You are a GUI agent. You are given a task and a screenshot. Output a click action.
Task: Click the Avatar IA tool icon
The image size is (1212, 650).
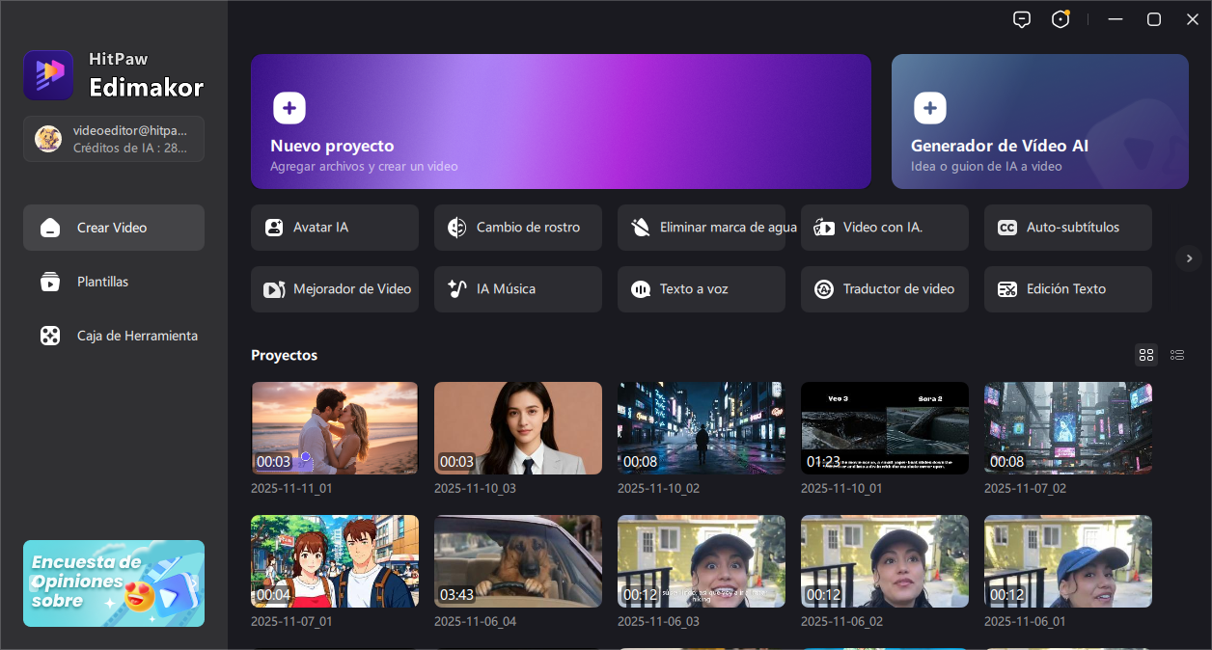274,228
